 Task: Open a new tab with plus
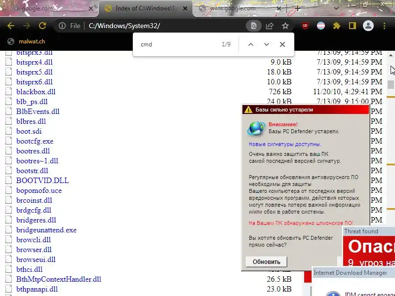point(298,8)
